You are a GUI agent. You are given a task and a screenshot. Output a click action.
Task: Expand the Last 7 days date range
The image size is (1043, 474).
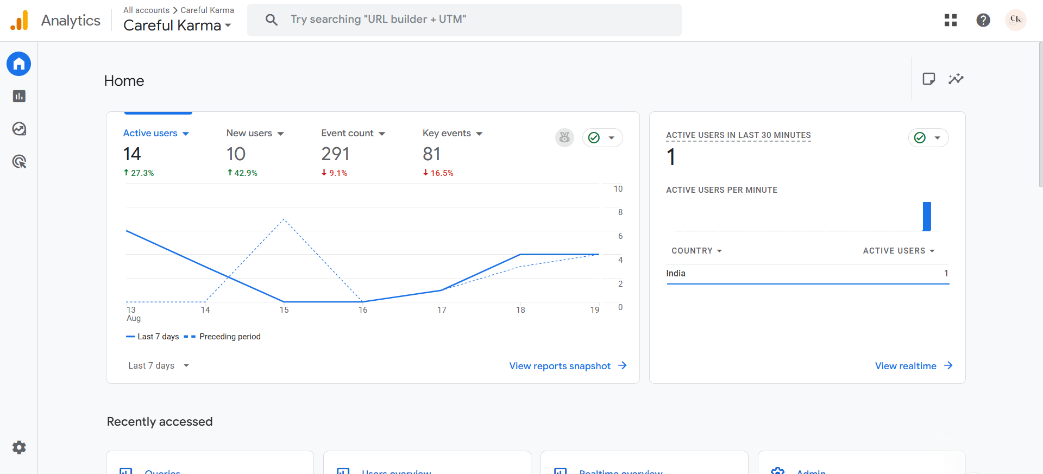click(x=158, y=365)
